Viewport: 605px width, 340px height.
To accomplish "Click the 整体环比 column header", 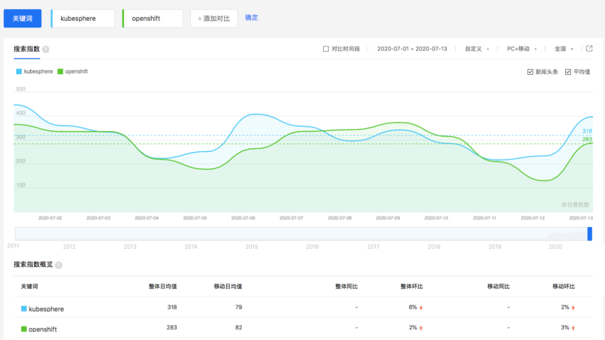I will 412,286.
